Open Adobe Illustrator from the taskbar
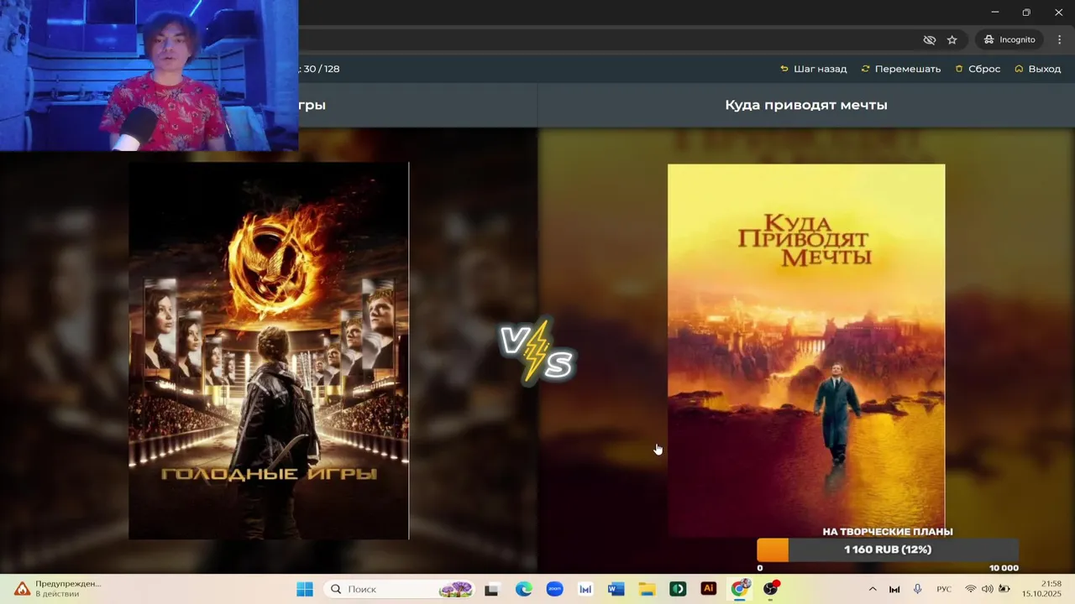This screenshot has height=604, width=1075. coord(708,589)
